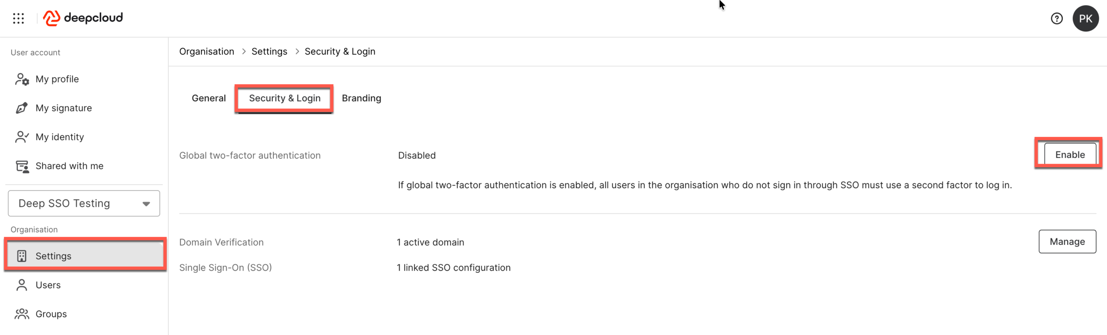Click the Users person icon
This screenshot has width=1107, height=335.
point(22,285)
